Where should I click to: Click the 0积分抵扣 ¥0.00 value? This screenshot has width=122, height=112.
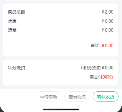(x=97, y=68)
